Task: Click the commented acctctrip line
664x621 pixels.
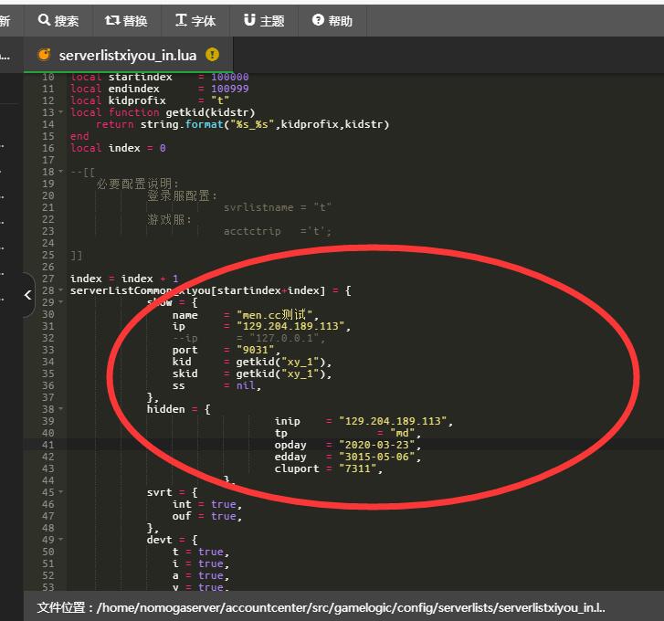Action: point(278,231)
